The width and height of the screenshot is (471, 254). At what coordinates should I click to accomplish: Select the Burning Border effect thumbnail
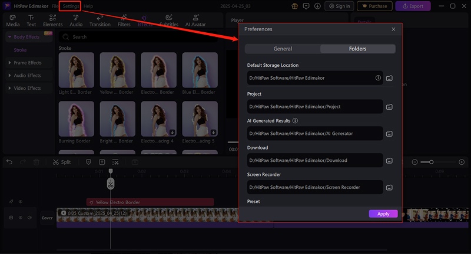click(x=77, y=118)
